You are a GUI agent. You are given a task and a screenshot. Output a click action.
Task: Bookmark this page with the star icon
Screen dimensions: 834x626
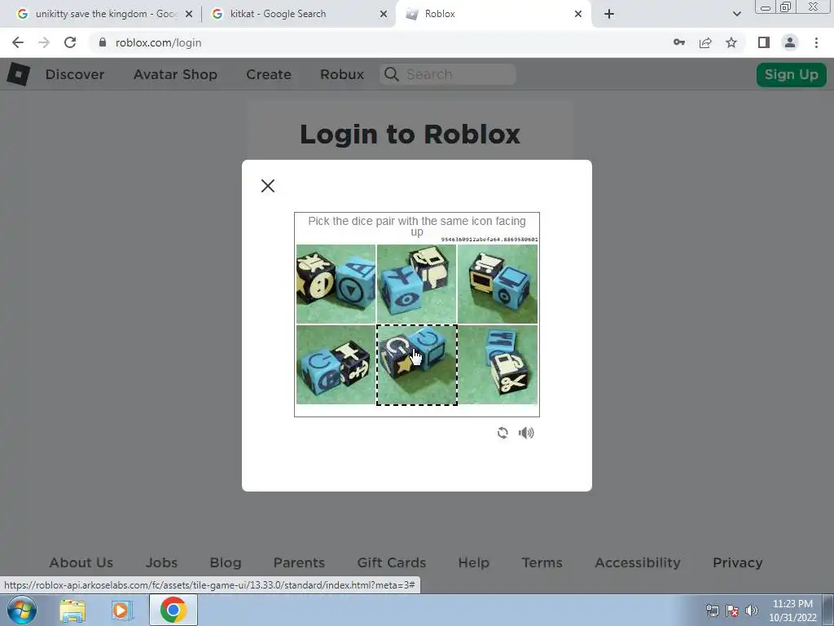tap(731, 42)
